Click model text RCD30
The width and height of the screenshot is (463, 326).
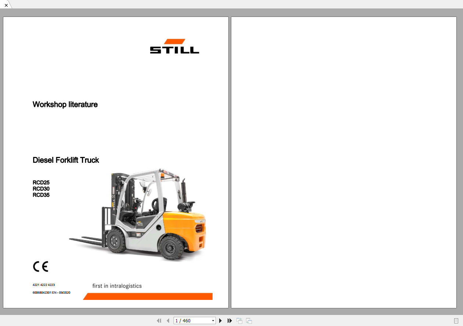click(x=41, y=189)
